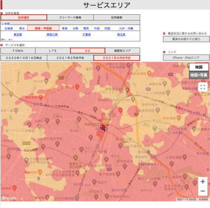Click the 立教小 school pin
Screen dimensions: 210x208
pyautogui.click(x=47, y=121)
